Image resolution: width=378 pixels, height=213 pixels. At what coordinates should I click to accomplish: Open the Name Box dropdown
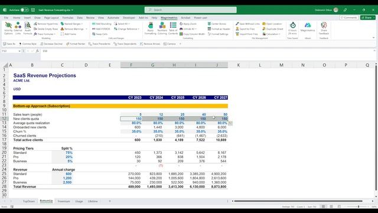tap(19, 51)
